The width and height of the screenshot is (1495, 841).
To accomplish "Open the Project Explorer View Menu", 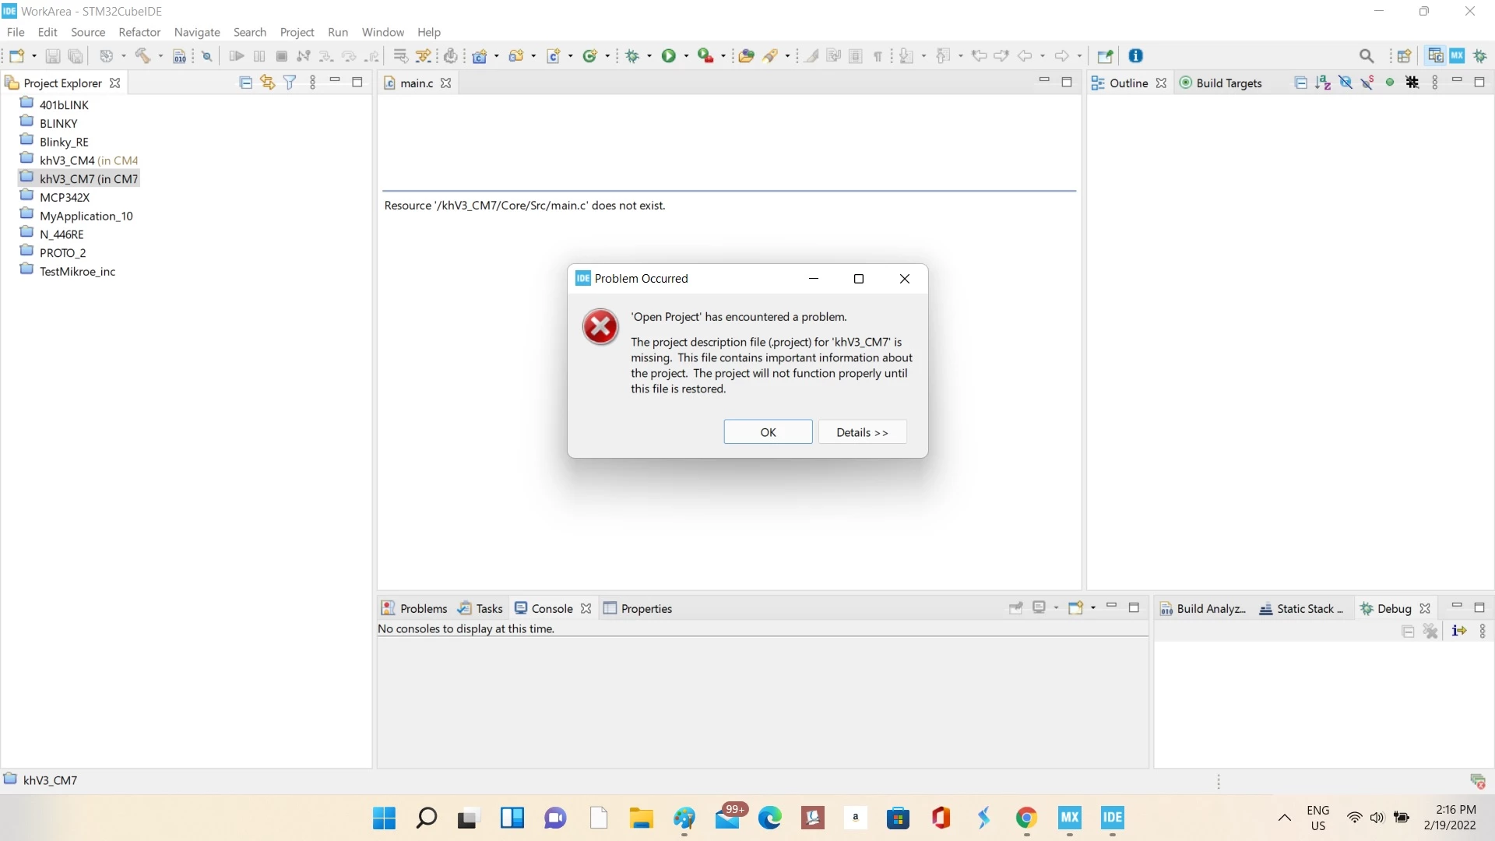I will 313,83.
